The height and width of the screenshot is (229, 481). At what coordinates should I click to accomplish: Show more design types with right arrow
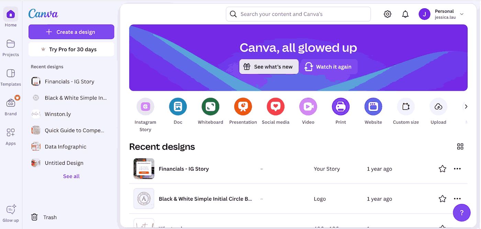click(x=466, y=106)
